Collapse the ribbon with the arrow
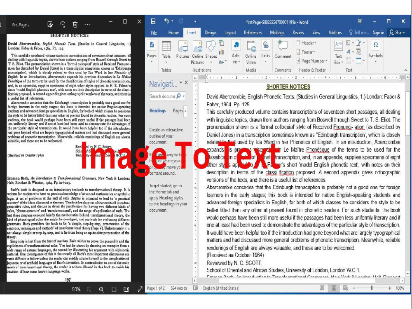412x309 pixels. 405,70
